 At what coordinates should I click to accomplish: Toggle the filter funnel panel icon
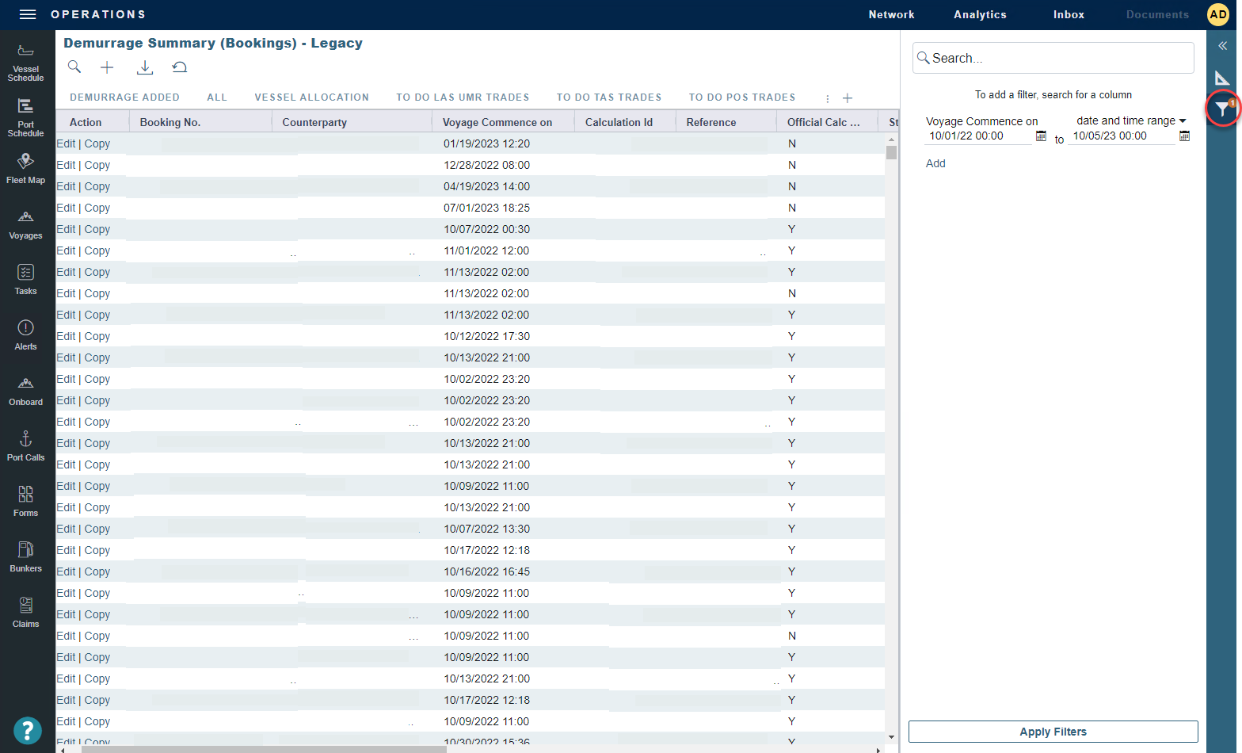[1223, 109]
